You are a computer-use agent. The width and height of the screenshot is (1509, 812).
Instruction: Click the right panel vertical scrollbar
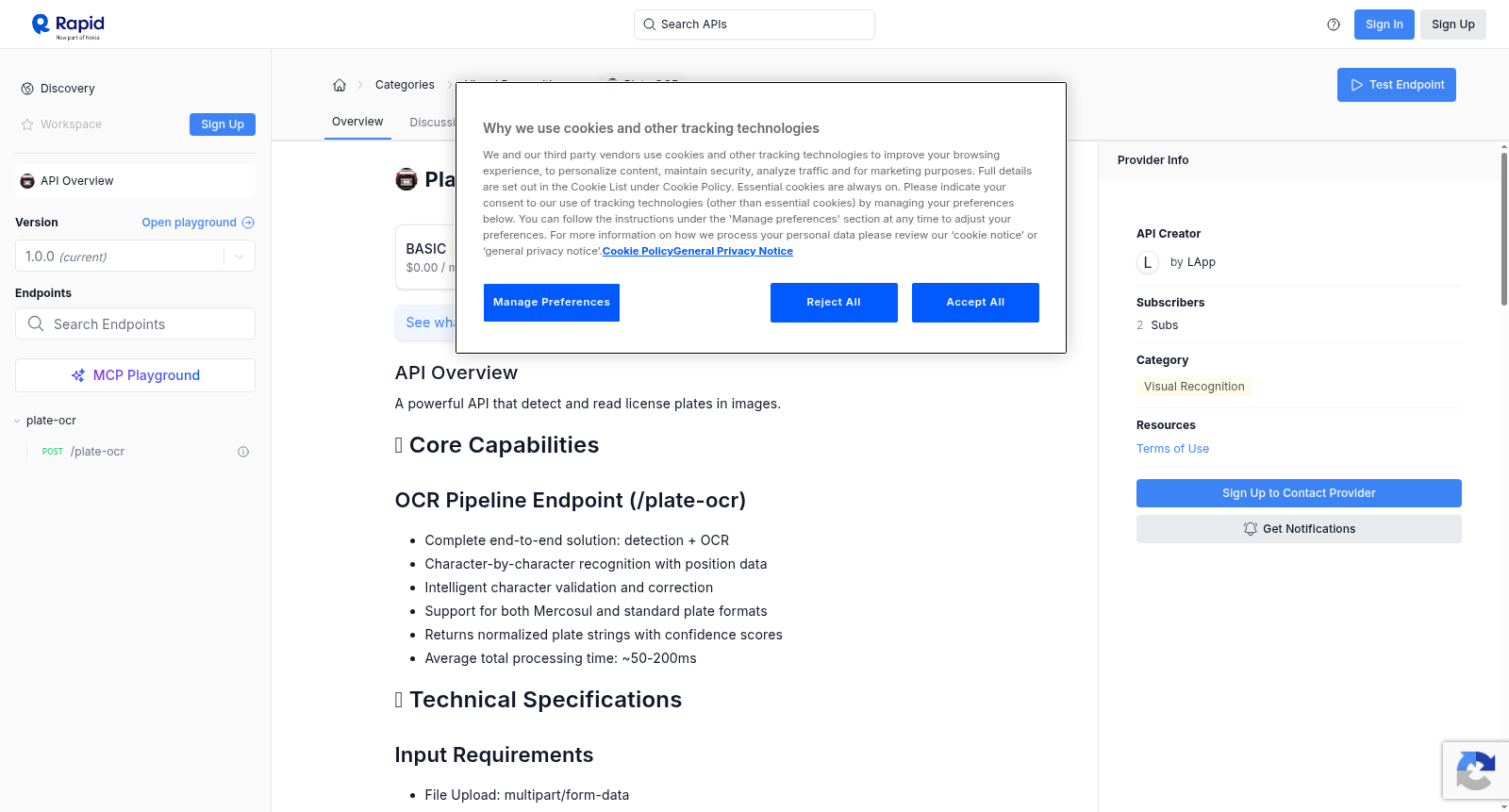pyautogui.click(x=1503, y=228)
